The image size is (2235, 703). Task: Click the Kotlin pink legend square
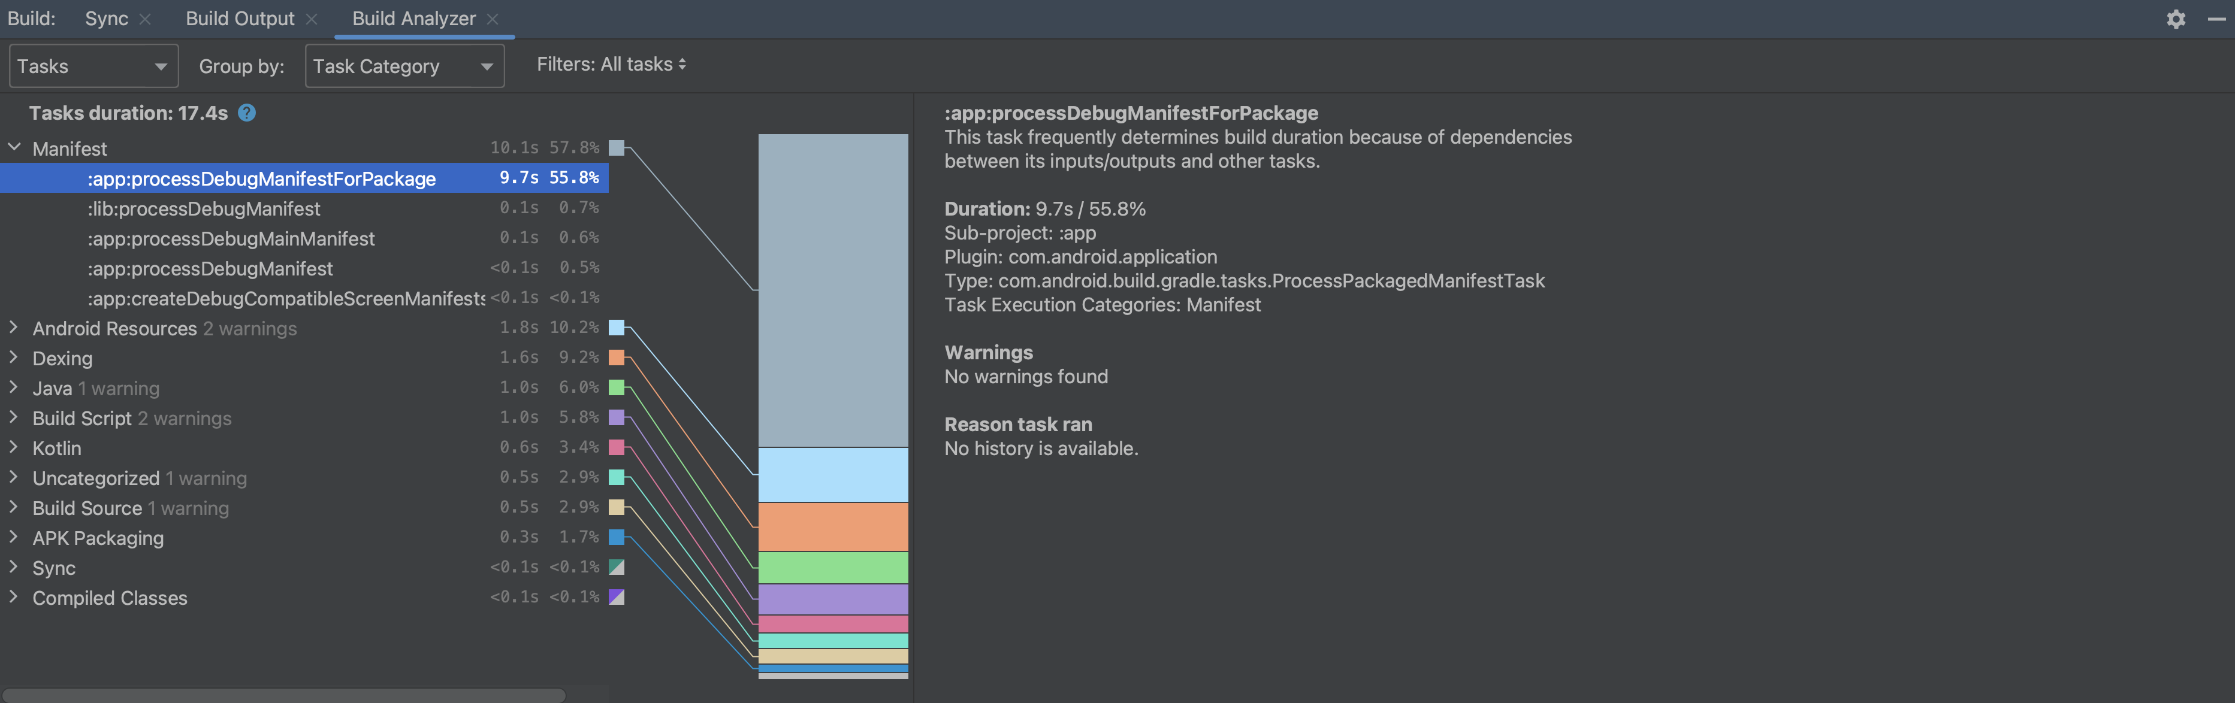point(617,447)
